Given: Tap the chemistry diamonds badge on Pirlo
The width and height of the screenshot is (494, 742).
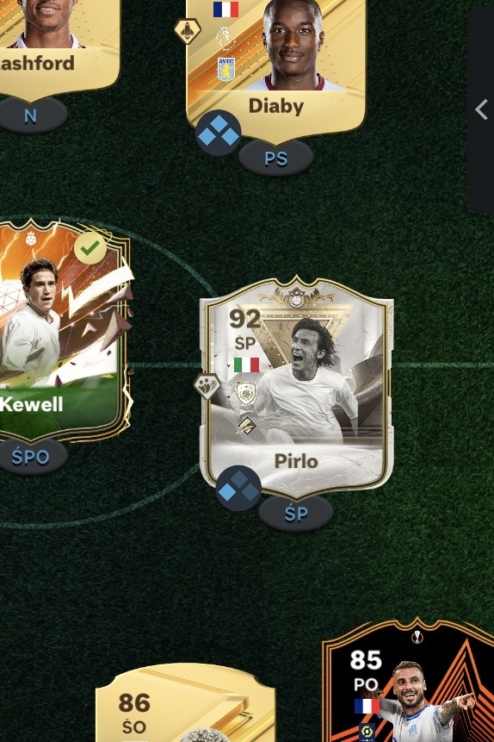Looking at the screenshot, I should tap(238, 489).
